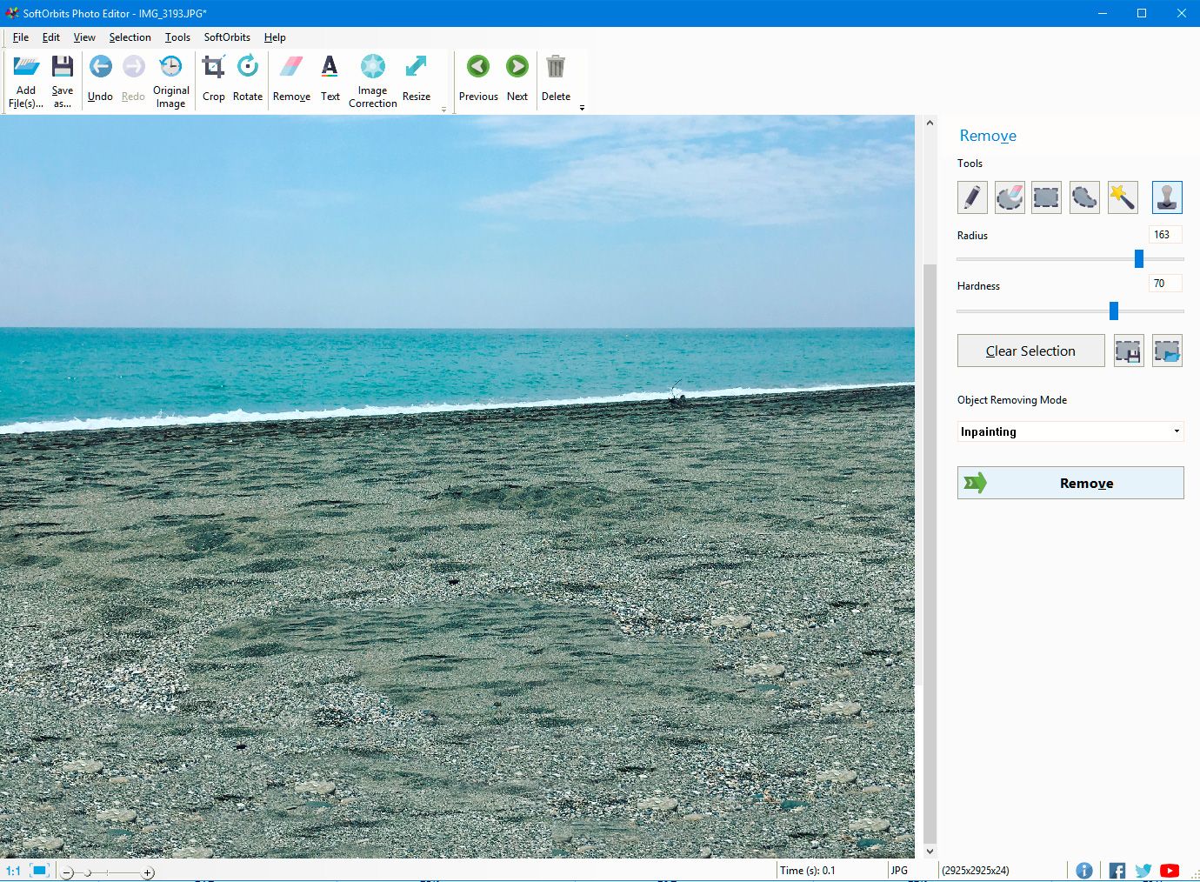This screenshot has height=882, width=1200.
Task: Open the Selection menu
Action: point(130,37)
